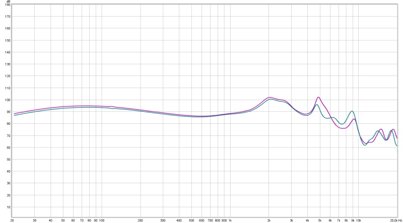Viewport: 403px width, 223px height.
Task: Click the magenta curve dip near 8k
Action: 344,128
